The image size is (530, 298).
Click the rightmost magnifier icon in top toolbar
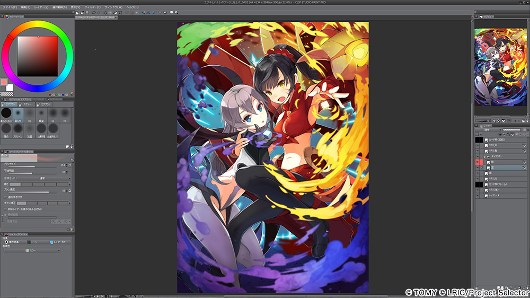pos(176,13)
